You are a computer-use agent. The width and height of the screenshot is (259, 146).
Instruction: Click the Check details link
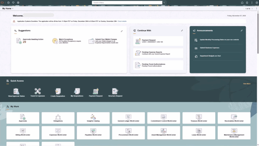click(122, 21)
